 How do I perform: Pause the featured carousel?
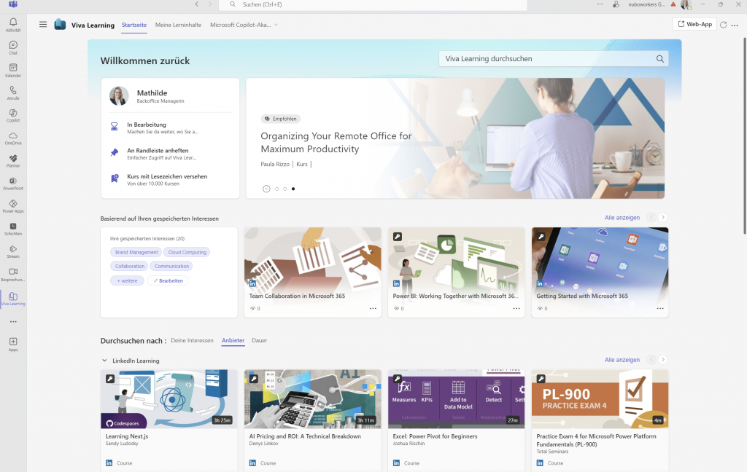[266, 189]
